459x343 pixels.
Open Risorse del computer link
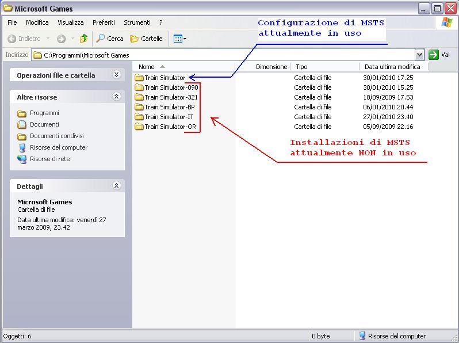click(x=59, y=147)
